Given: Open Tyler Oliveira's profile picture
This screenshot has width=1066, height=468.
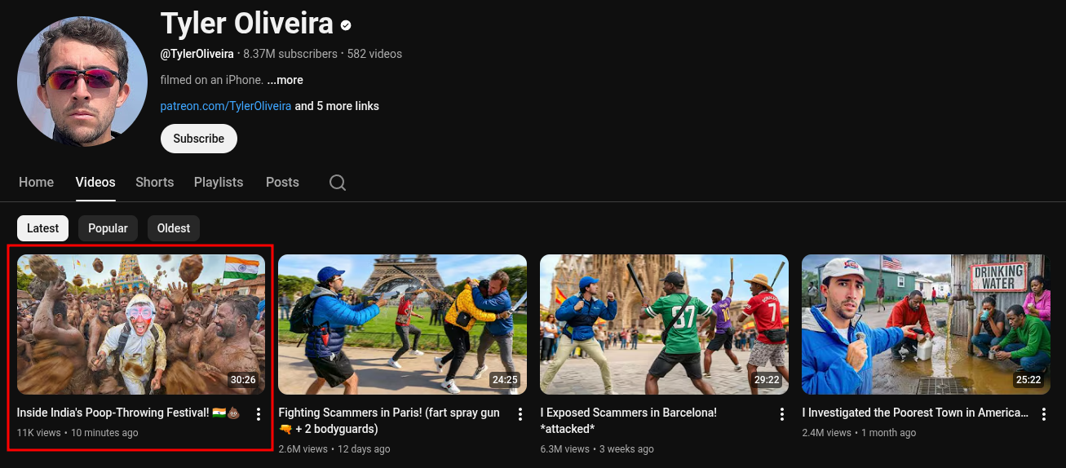Looking at the screenshot, I should (82, 82).
